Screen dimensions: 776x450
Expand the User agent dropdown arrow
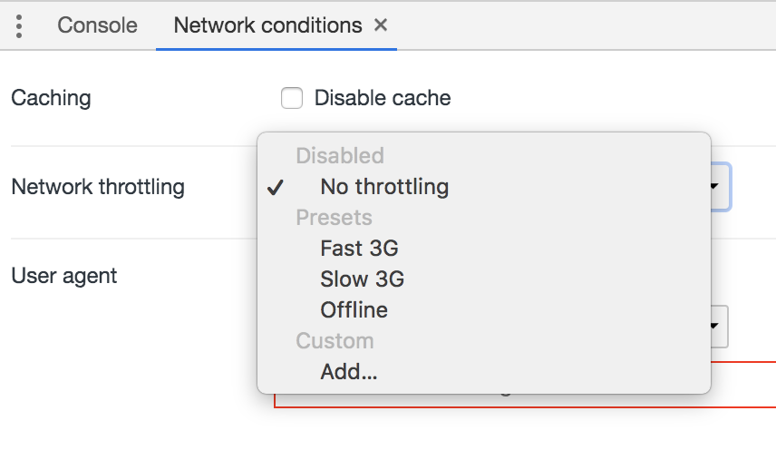coord(714,325)
